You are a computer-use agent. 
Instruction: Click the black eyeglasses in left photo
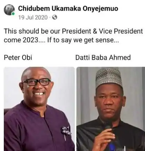(x=37, y=82)
